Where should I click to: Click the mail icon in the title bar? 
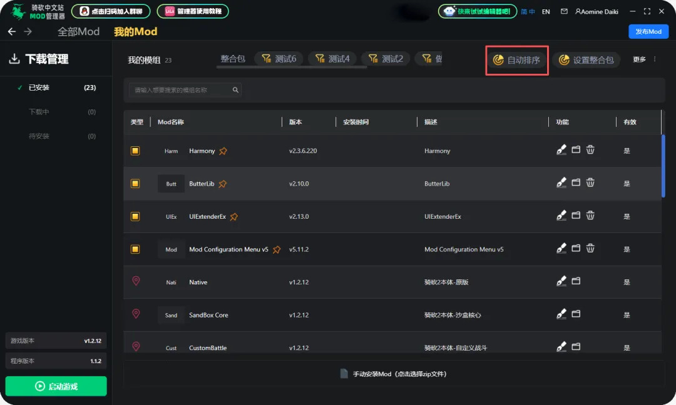click(564, 12)
